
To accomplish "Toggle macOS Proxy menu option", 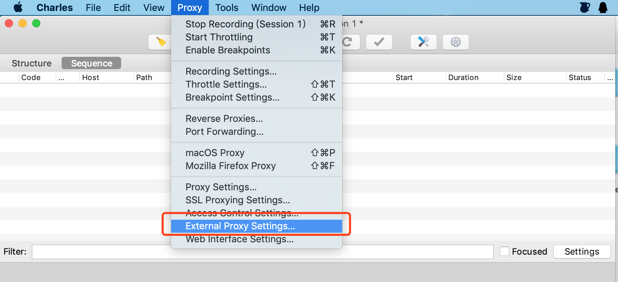I will coord(215,153).
